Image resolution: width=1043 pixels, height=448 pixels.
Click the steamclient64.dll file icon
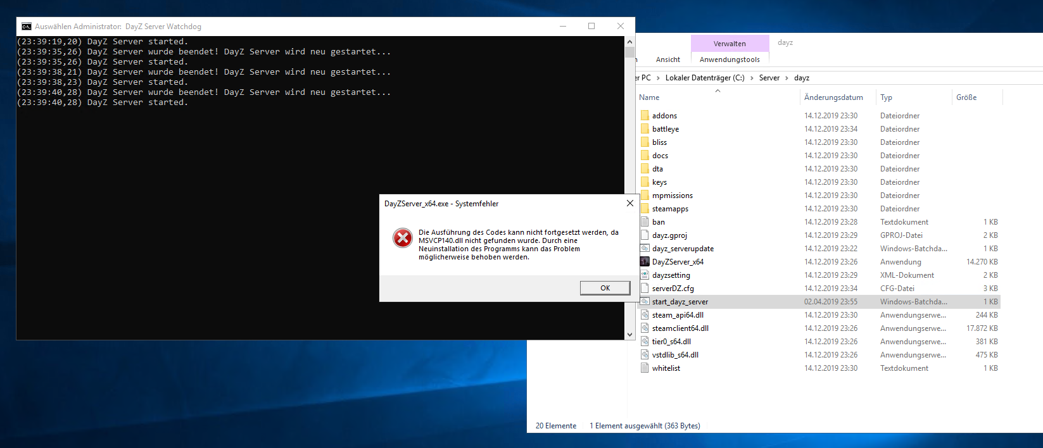[645, 328]
